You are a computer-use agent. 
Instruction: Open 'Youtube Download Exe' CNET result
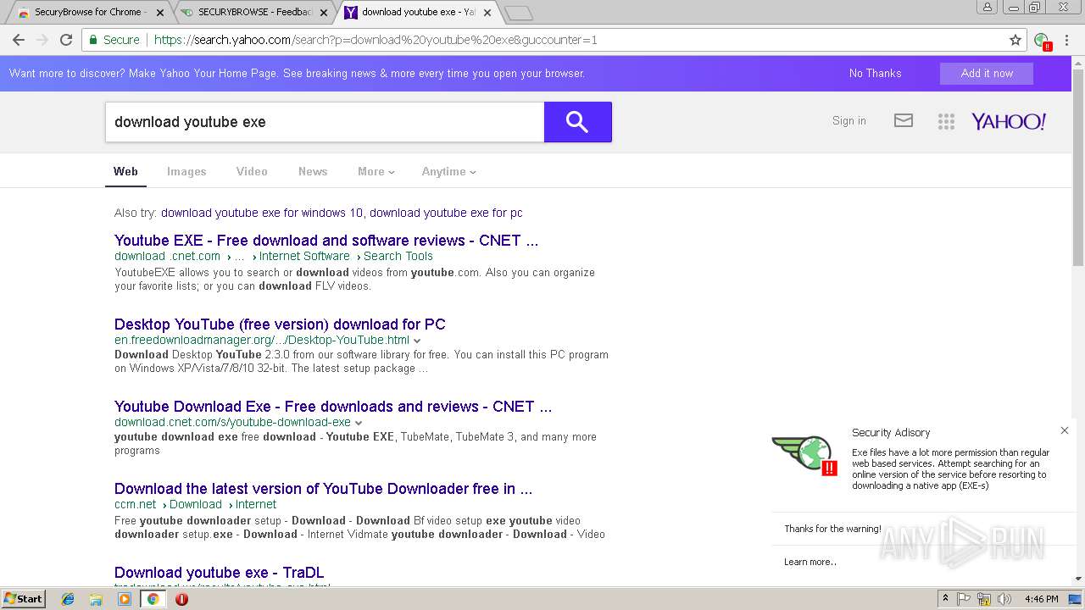click(333, 407)
